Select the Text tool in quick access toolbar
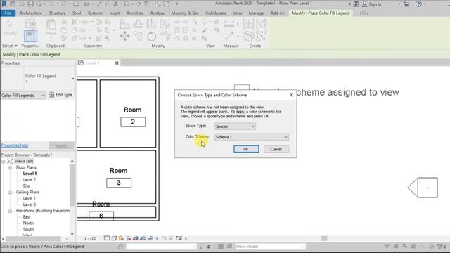Viewport: 450px width, 253px height. pos(115,4)
